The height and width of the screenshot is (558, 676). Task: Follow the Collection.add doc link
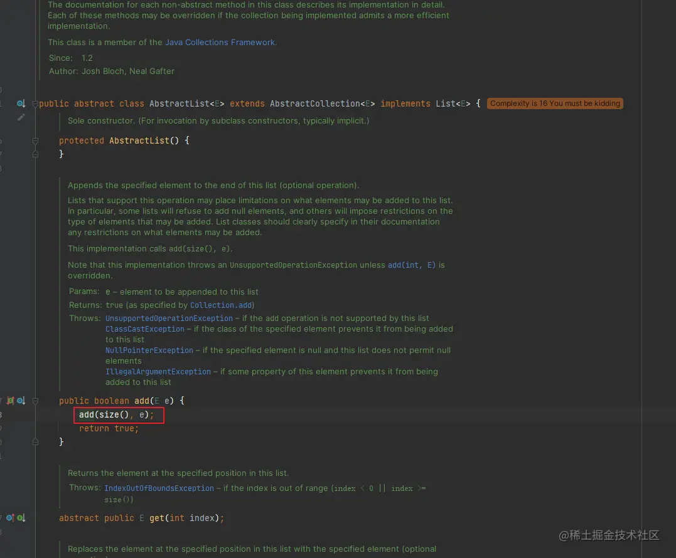[x=221, y=305]
